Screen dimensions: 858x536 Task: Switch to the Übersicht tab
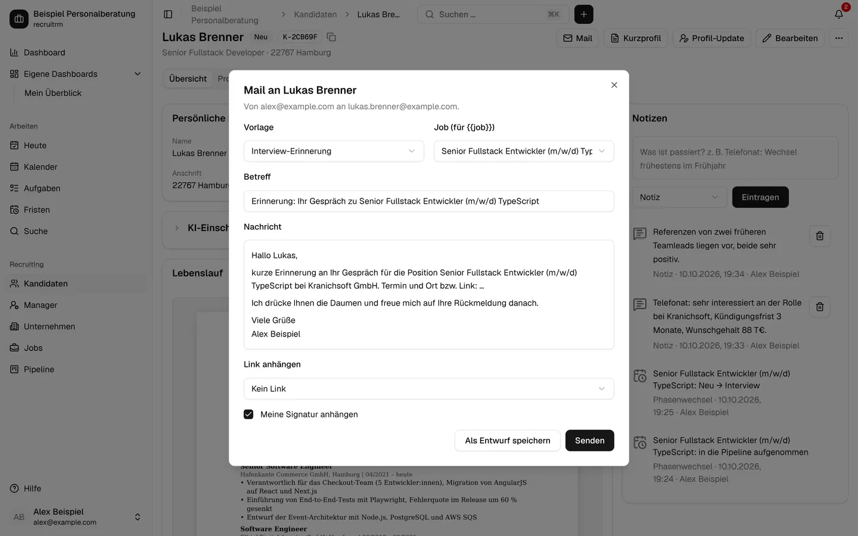(x=188, y=79)
